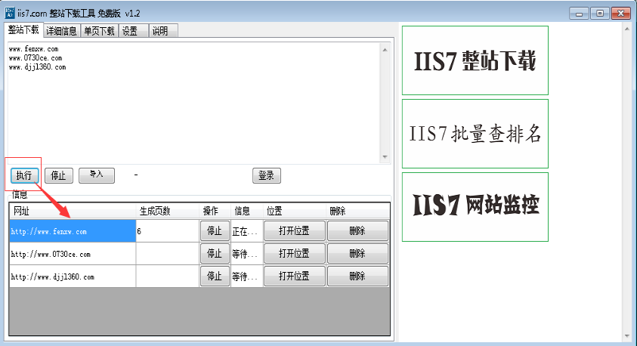The height and width of the screenshot is (346, 637).
Task: Click right panel scrollbar up arrow
Action: pos(627,28)
